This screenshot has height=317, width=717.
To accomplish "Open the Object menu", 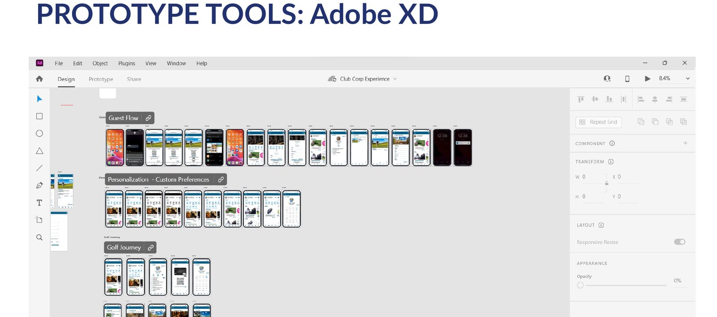I will click(x=100, y=64).
